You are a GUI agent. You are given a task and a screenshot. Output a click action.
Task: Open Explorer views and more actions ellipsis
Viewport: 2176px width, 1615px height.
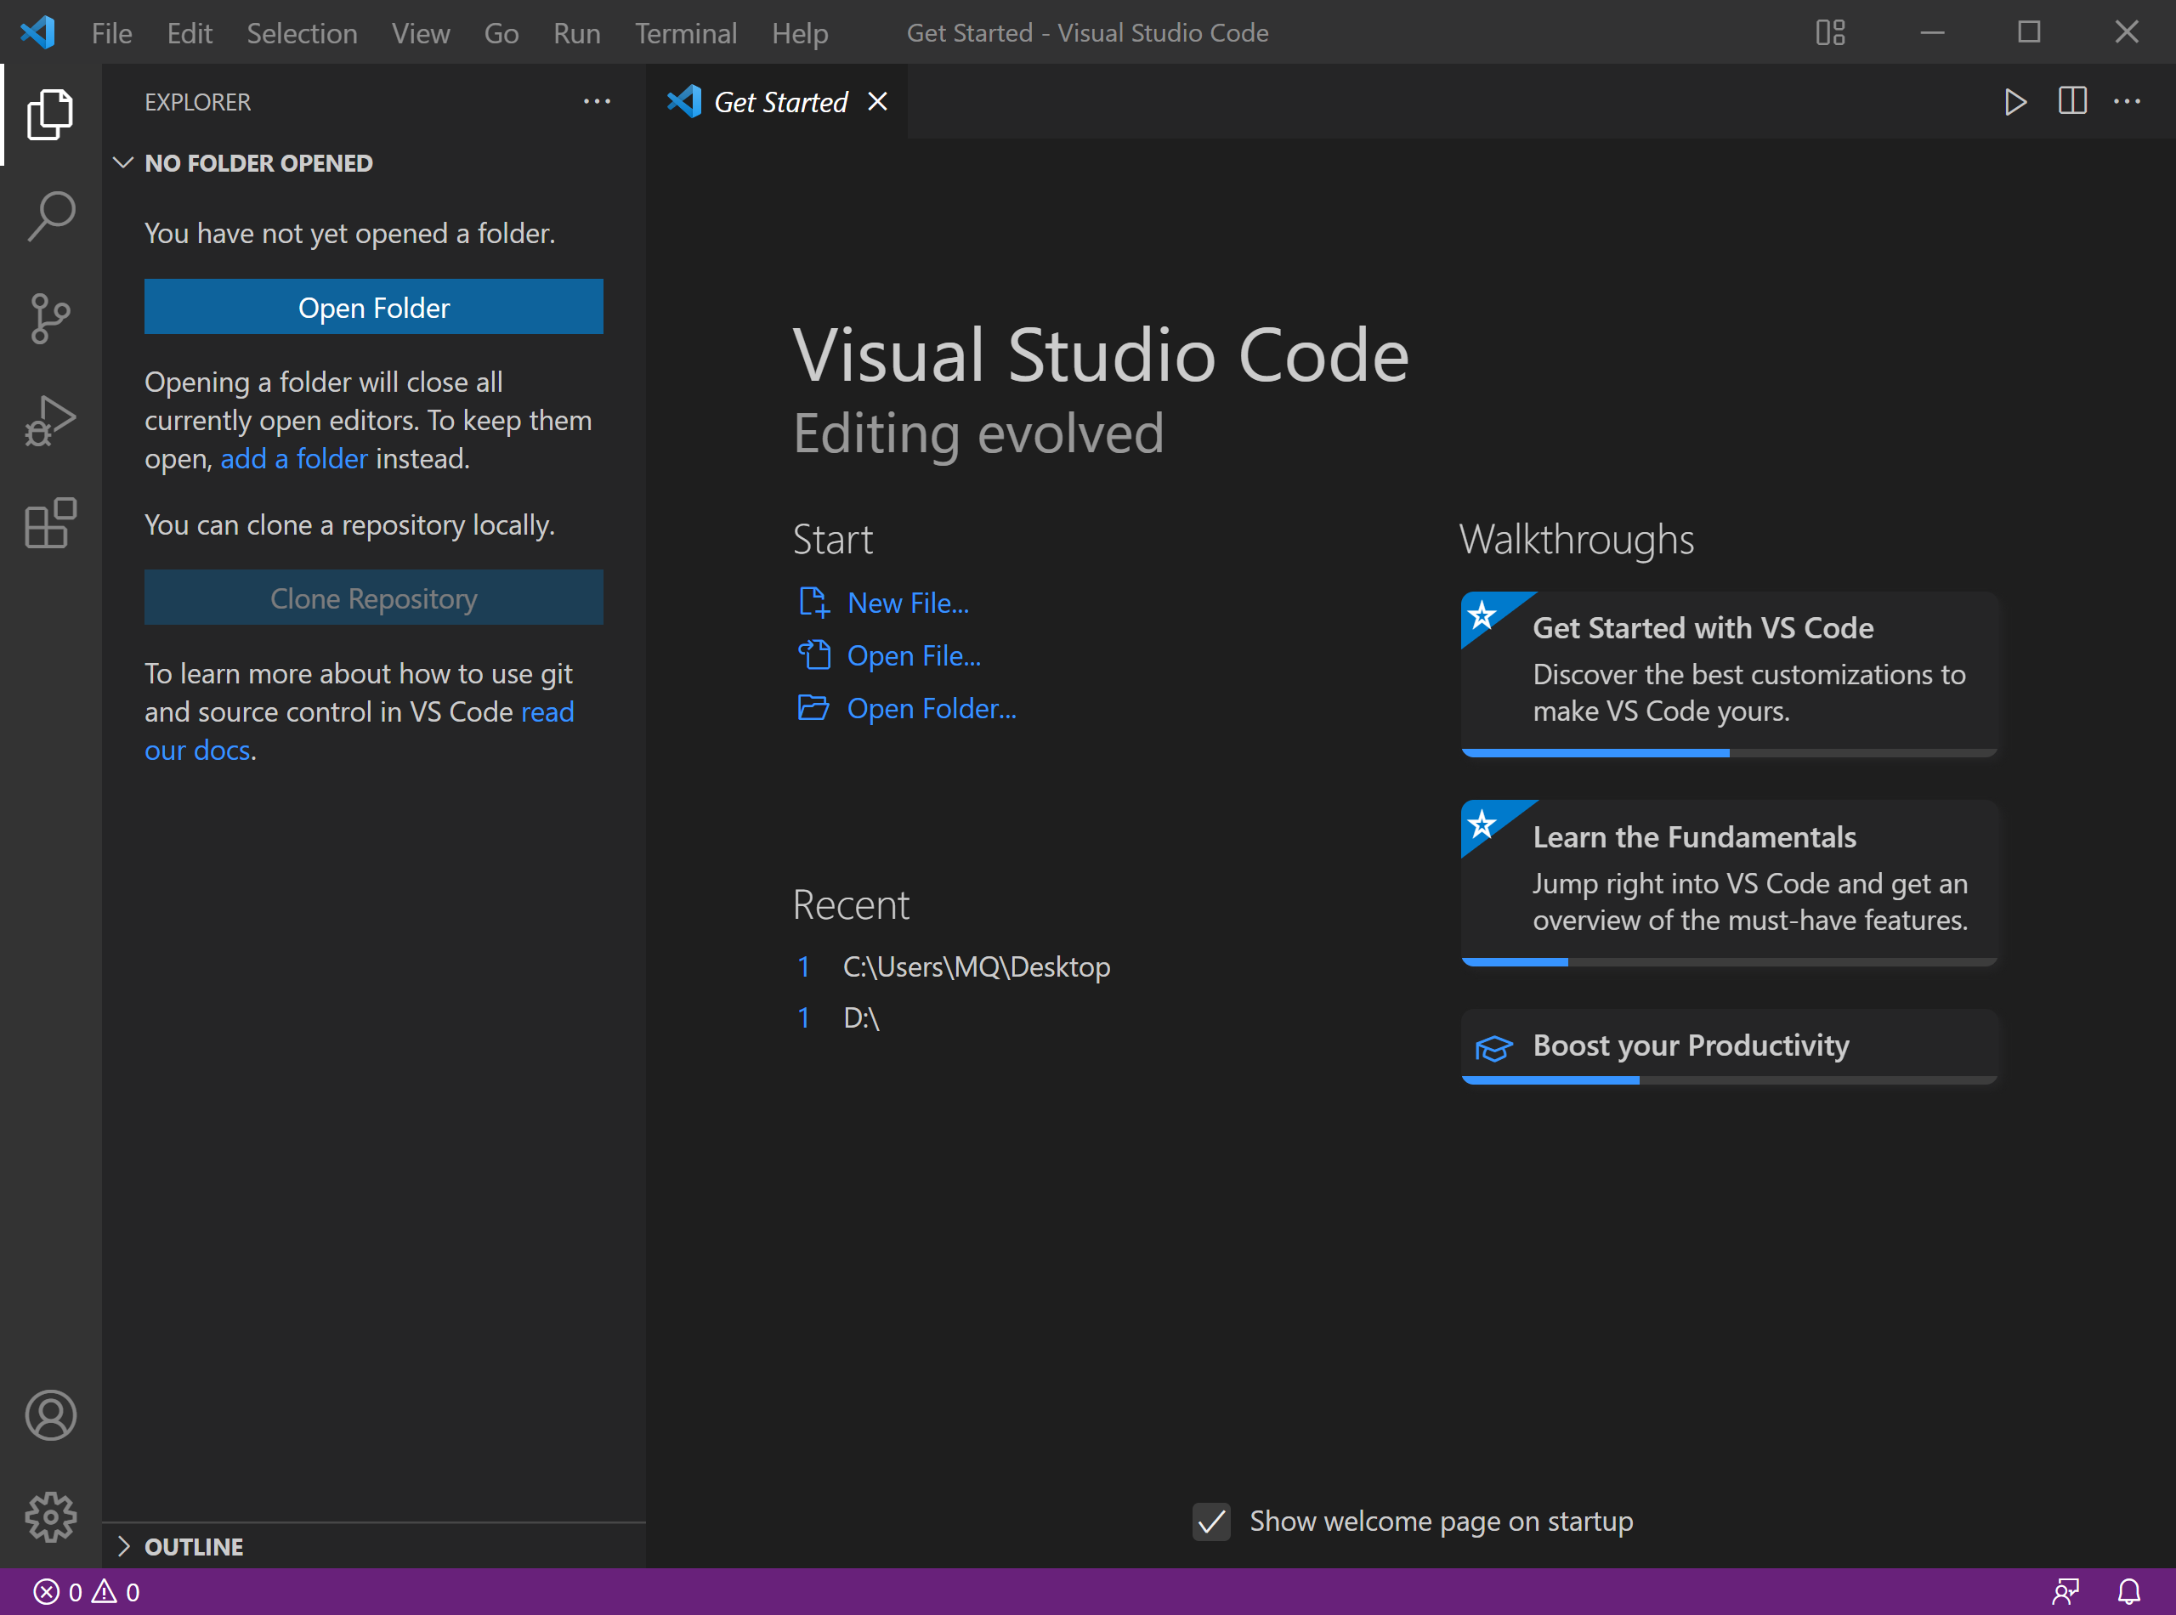click(x=597, y=102)
